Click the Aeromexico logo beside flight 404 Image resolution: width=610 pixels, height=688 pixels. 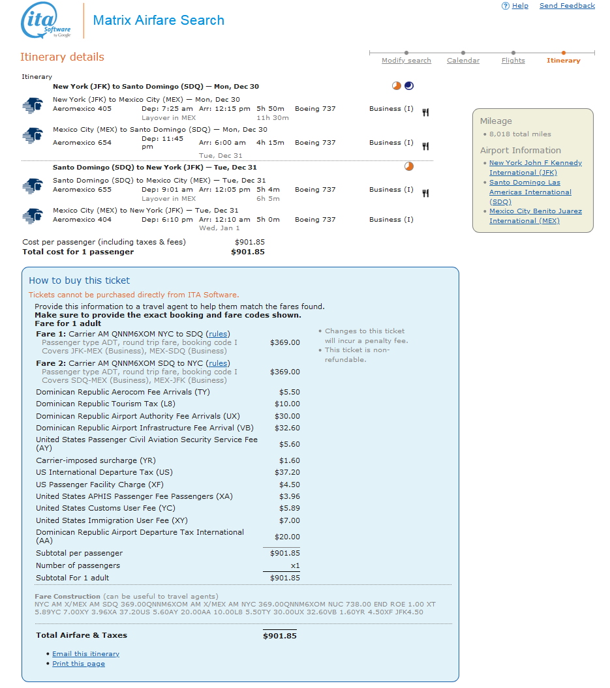click(x=33, y=217)
